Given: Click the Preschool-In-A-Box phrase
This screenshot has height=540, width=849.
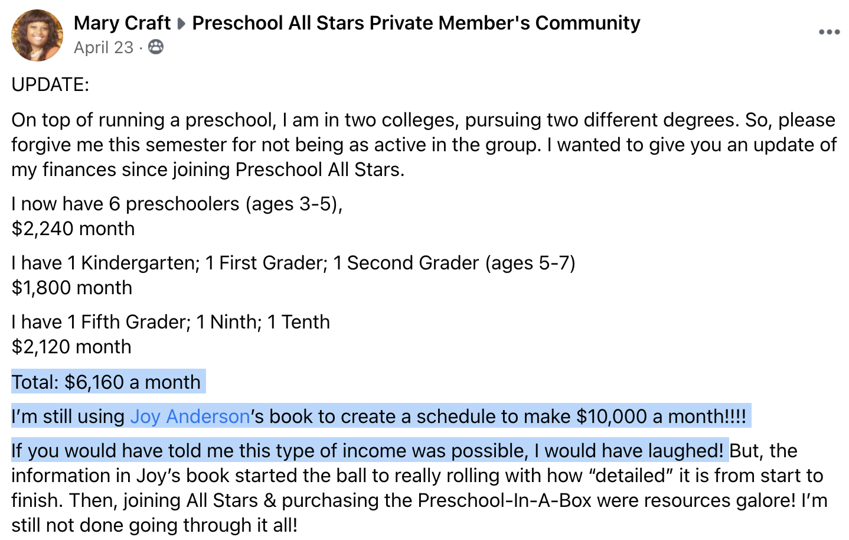Looking at the screenshot, I should pyautogui.click(x=505, y=500).
